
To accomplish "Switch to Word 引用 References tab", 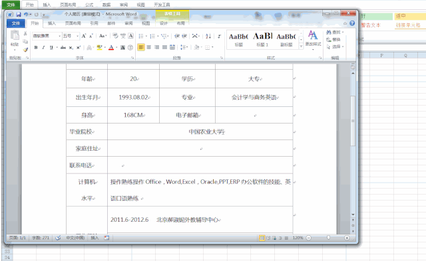I will [94, 23].
